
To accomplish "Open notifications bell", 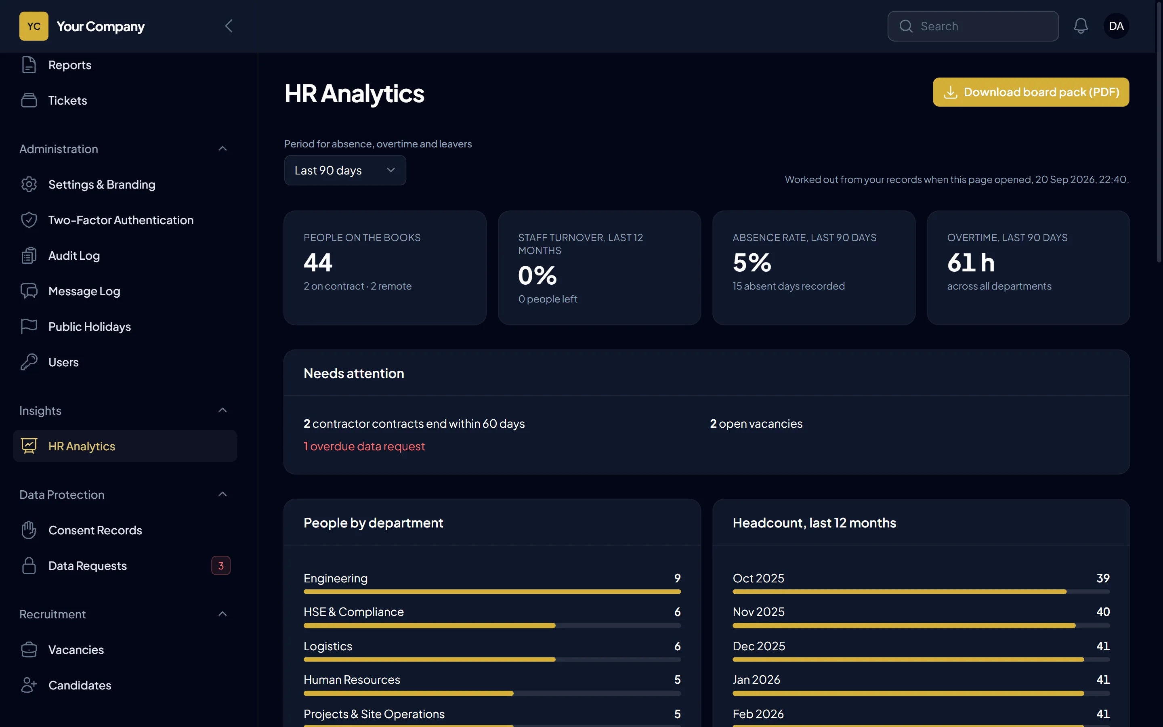I will (1081, 26).
